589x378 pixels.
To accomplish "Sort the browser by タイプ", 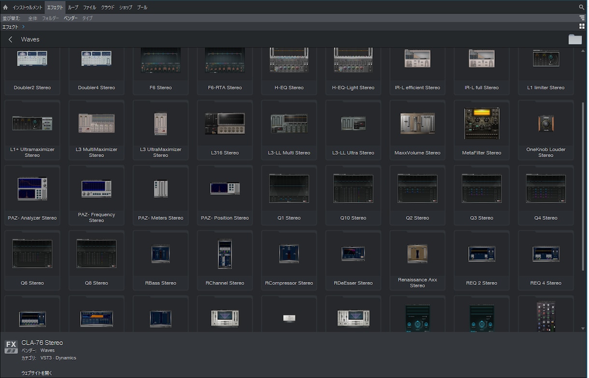I will pyautogui.click(x=87, y=18).
